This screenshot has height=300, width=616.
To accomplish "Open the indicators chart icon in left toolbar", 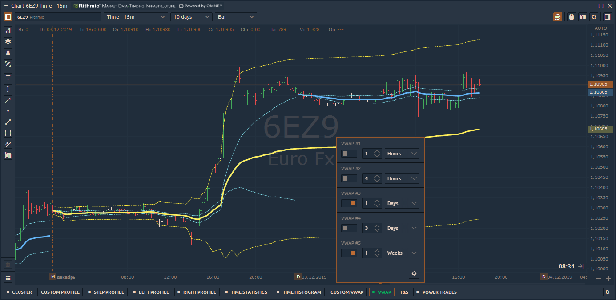I will [x=8, y=31].
